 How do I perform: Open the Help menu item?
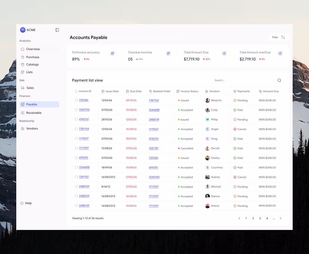(x=28, y=203)
